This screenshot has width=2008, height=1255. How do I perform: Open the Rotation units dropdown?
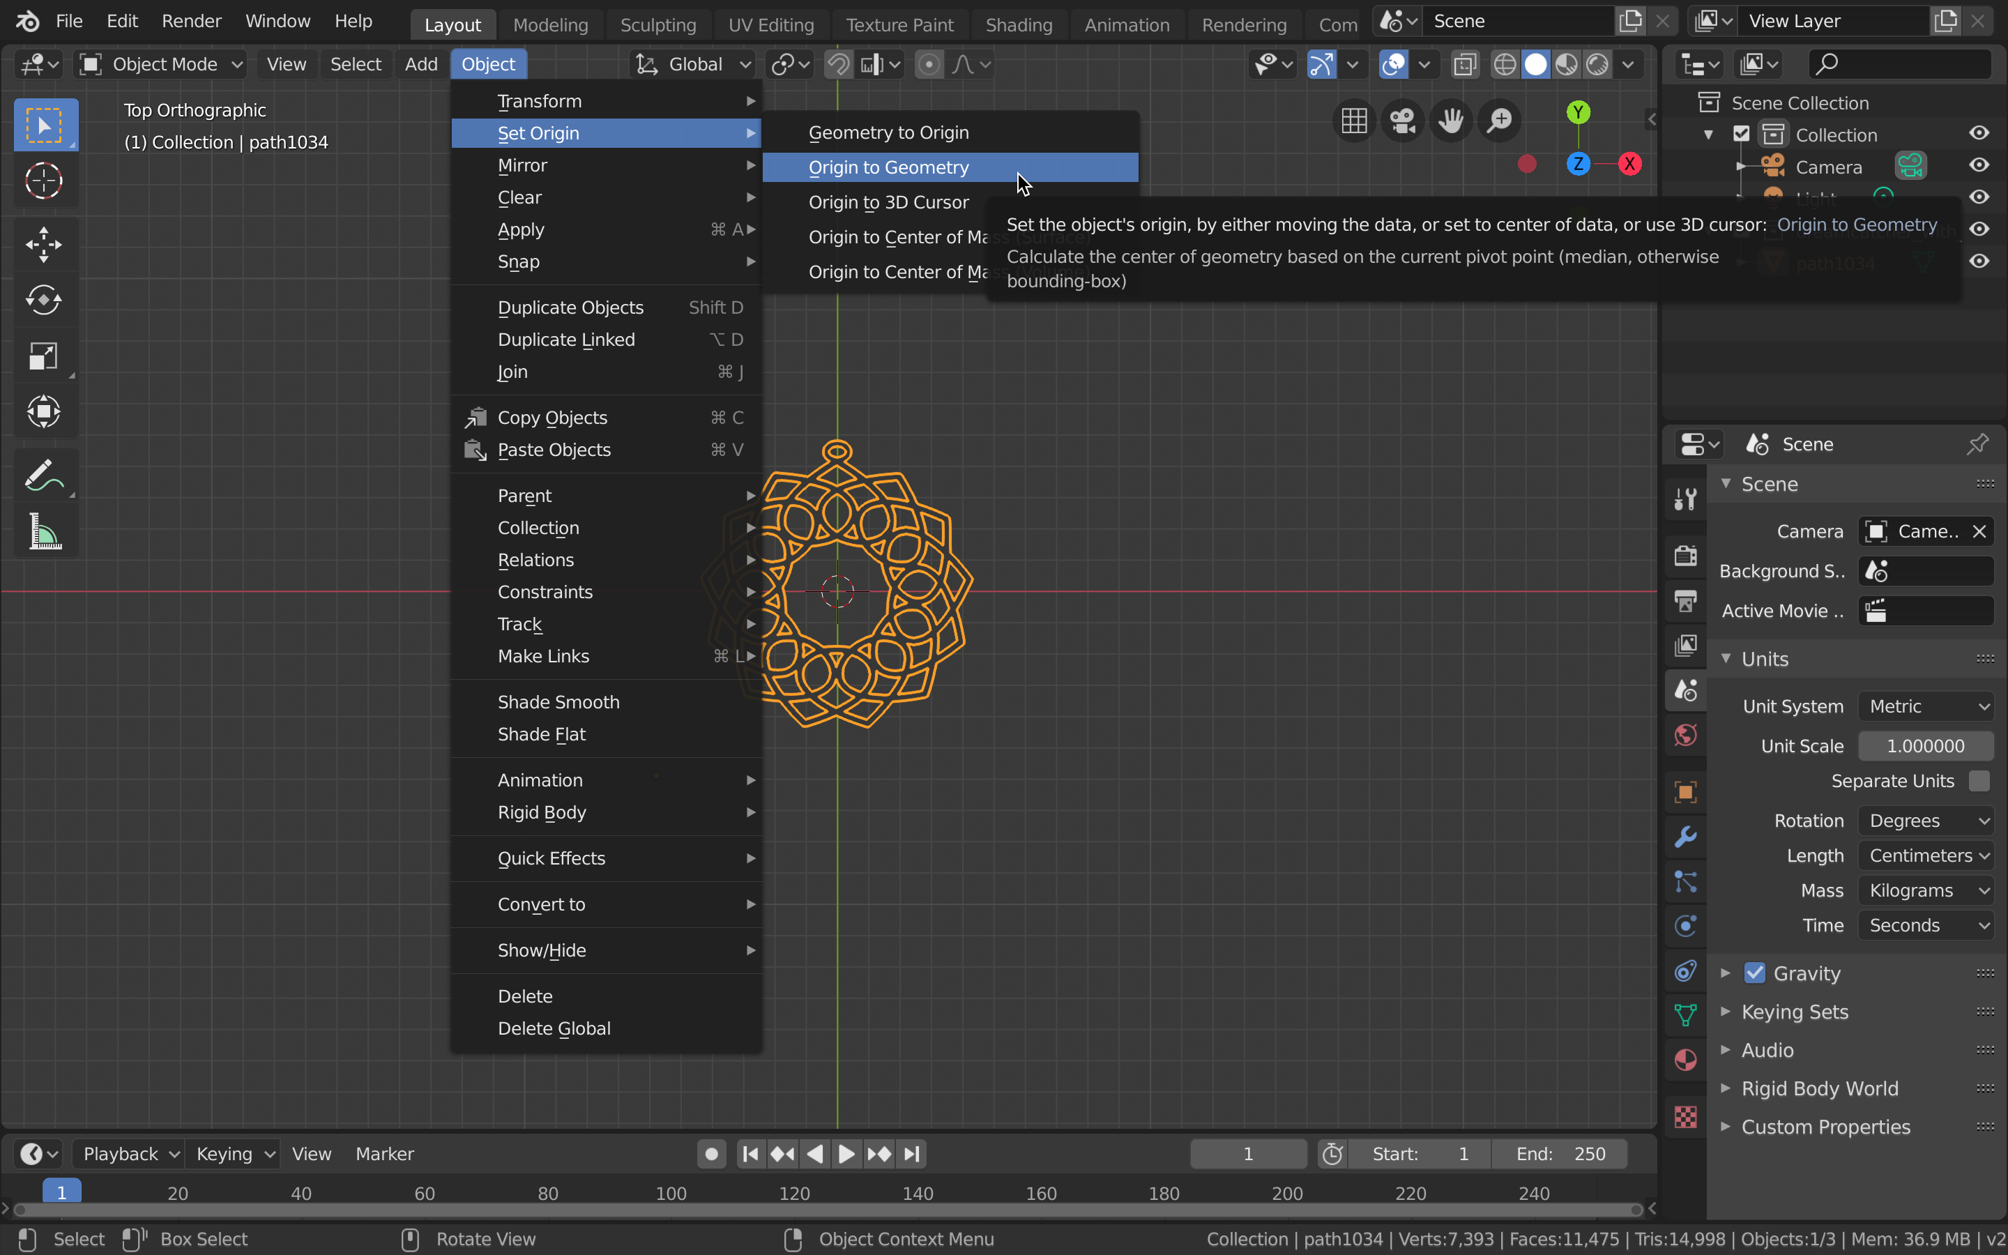click(1925, 821)
